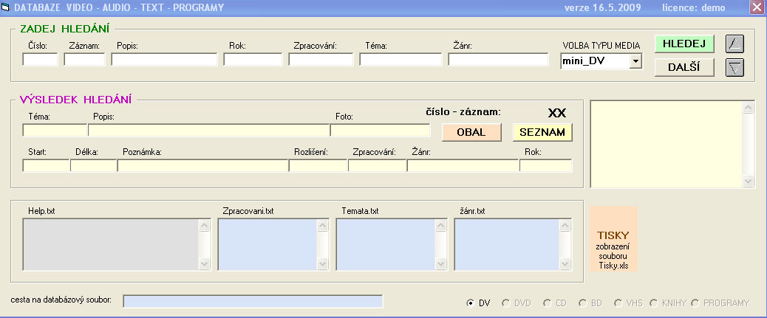Close the database window
The image size is (767, 318).
[x=756, y=7]
